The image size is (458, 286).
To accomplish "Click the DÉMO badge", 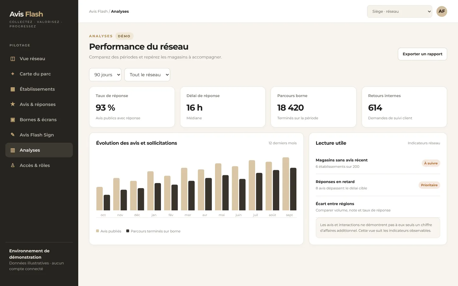I will (124, 36).
